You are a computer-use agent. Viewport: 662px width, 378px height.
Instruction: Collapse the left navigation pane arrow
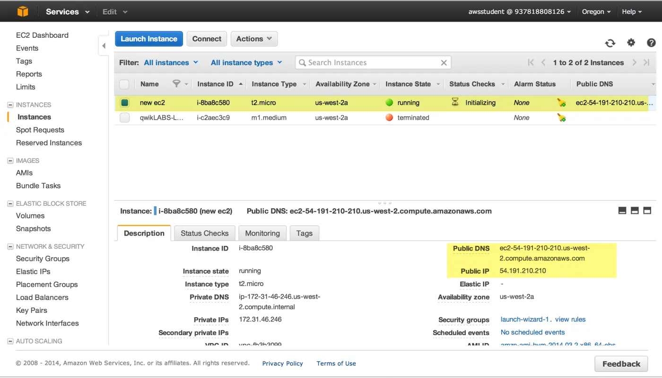tap(104, 46)
